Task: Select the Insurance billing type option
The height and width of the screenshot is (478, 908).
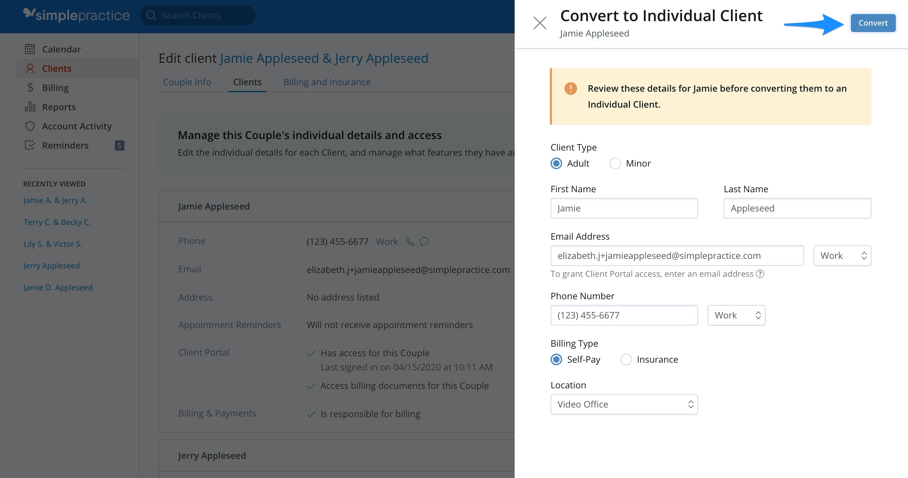Action: coord(626,359)
